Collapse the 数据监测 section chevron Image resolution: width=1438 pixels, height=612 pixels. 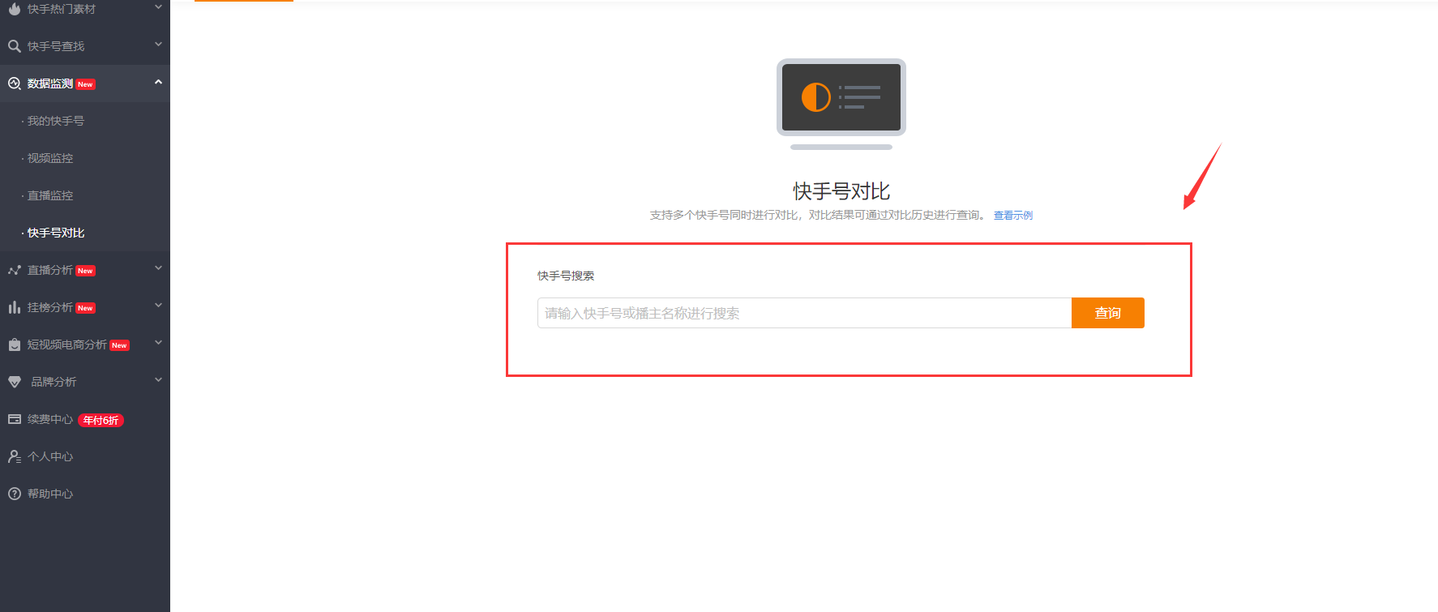tap(158, 82)
